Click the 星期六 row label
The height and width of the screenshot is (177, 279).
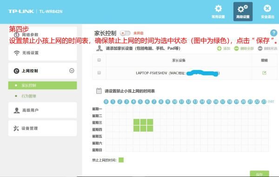(97, 143)
